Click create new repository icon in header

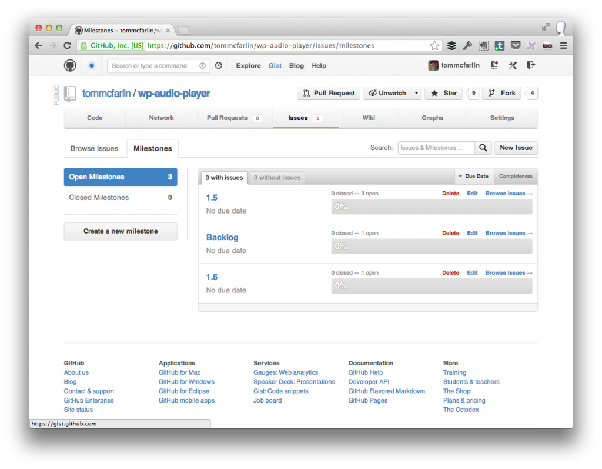coord(494,65)
